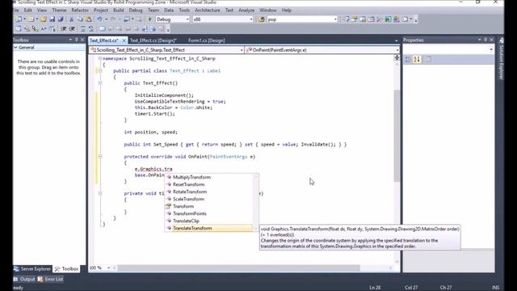This screenshot has height=291, width=517.
Task: Start debugging with the green play icon
Action: point(149,19)
